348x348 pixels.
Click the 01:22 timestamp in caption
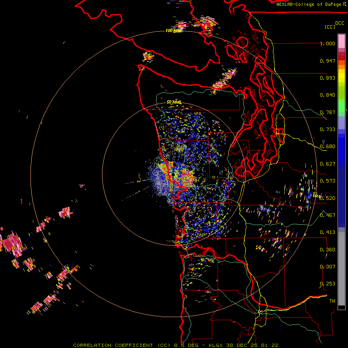tap(270, 345)
